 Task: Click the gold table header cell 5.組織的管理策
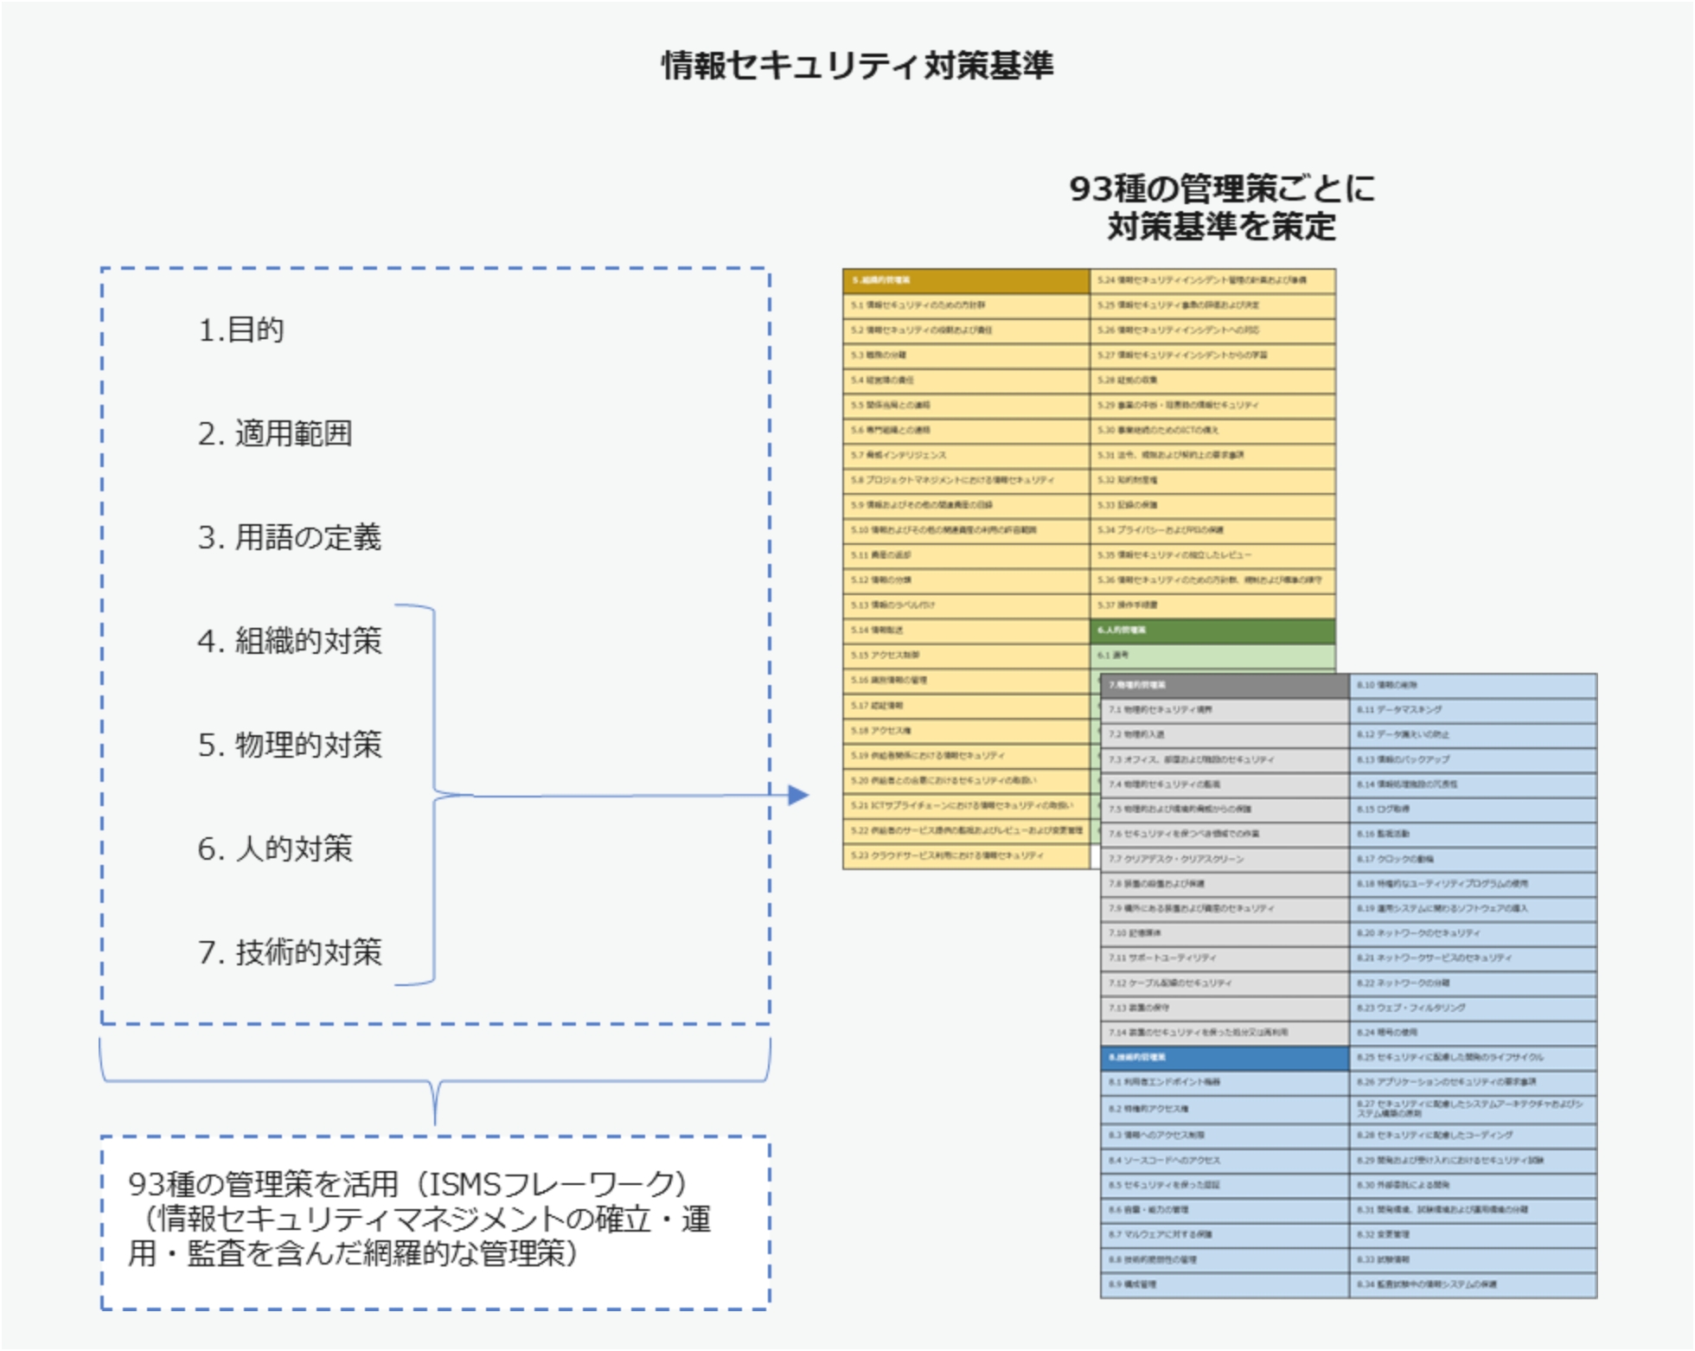coord(966,281)
